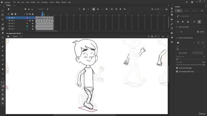Select the Text tool
This screenshot has width=207, height=116.
[3, 51]
